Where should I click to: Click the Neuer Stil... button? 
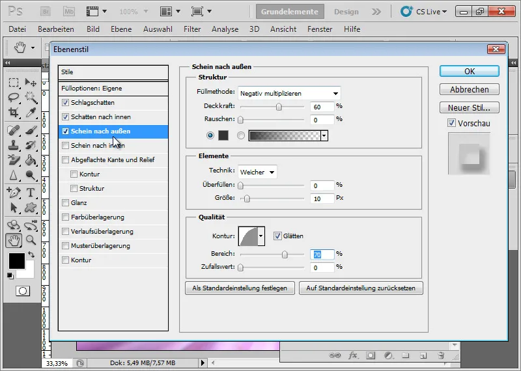pos(469,107)
